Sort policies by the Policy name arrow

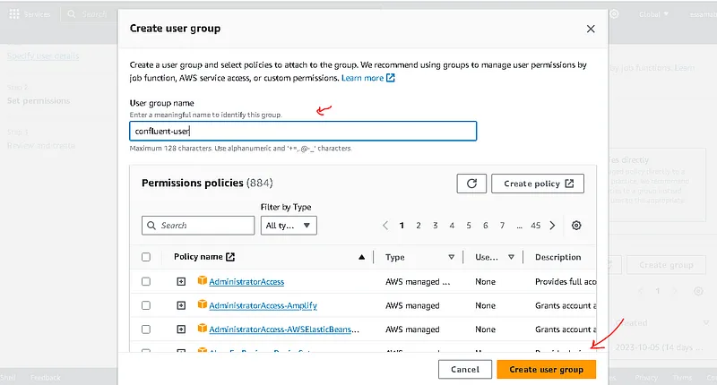(x=362, y=257)
